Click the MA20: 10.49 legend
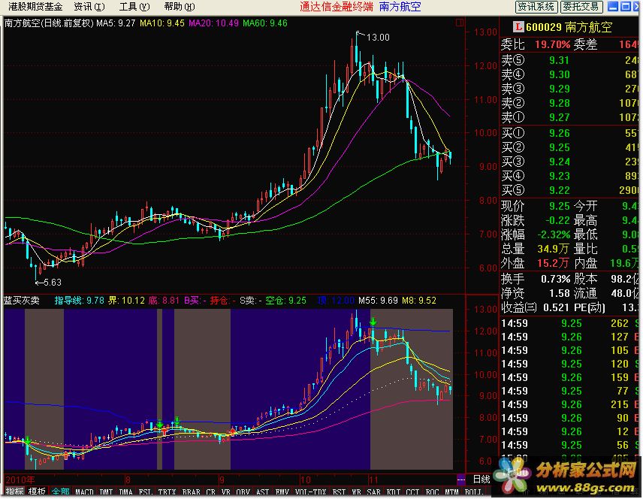This screenshot has width=643, height=499. (x=213, y=23)
